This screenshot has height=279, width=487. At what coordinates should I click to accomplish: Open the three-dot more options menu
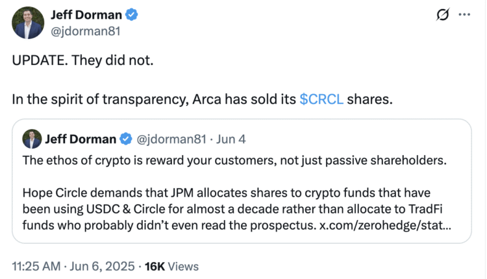[x=464, y=16]
